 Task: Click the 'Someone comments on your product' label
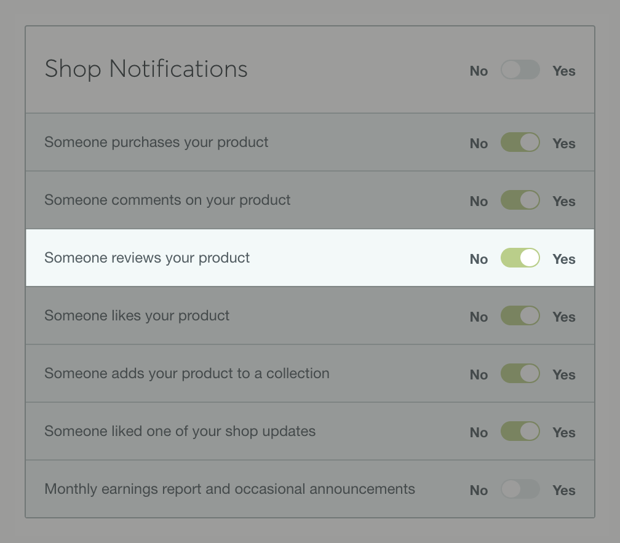168,200
